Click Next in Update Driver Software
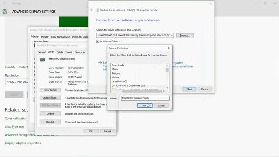The height and width of the screenshot is (157, 279). pos(189,89)
